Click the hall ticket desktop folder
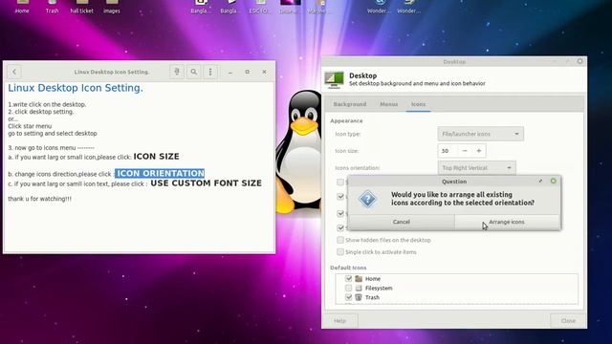Viewport: 612px width, 344px height. point(81,7)
